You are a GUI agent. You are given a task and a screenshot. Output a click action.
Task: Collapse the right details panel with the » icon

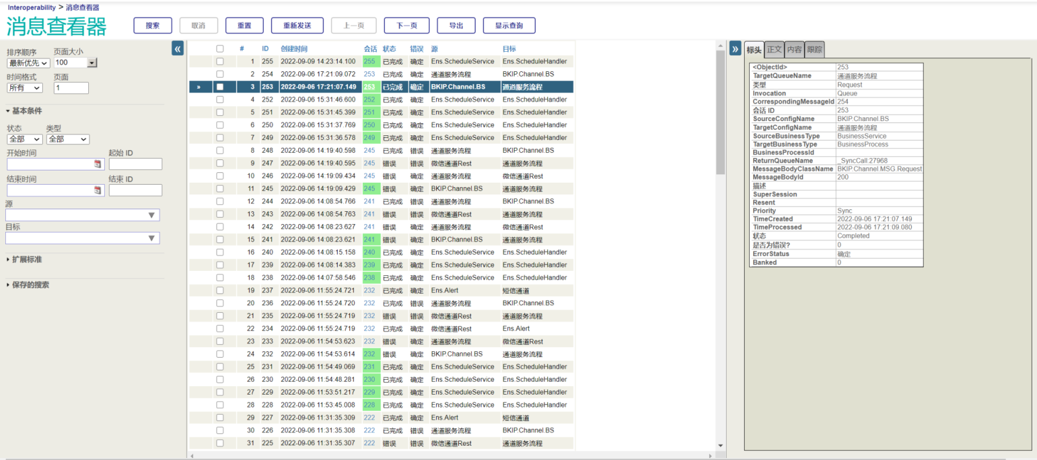coord(735,49)
